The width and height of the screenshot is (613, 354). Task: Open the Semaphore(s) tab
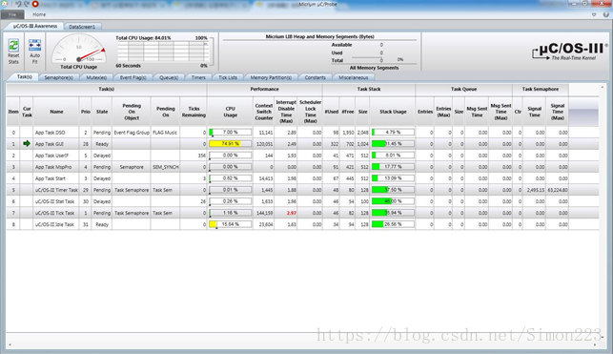coord(59,77)
